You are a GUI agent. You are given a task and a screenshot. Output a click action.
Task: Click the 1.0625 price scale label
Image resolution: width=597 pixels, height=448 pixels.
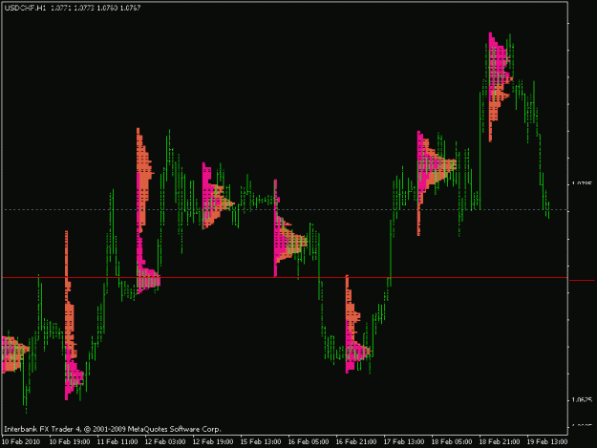pos(582,400)
